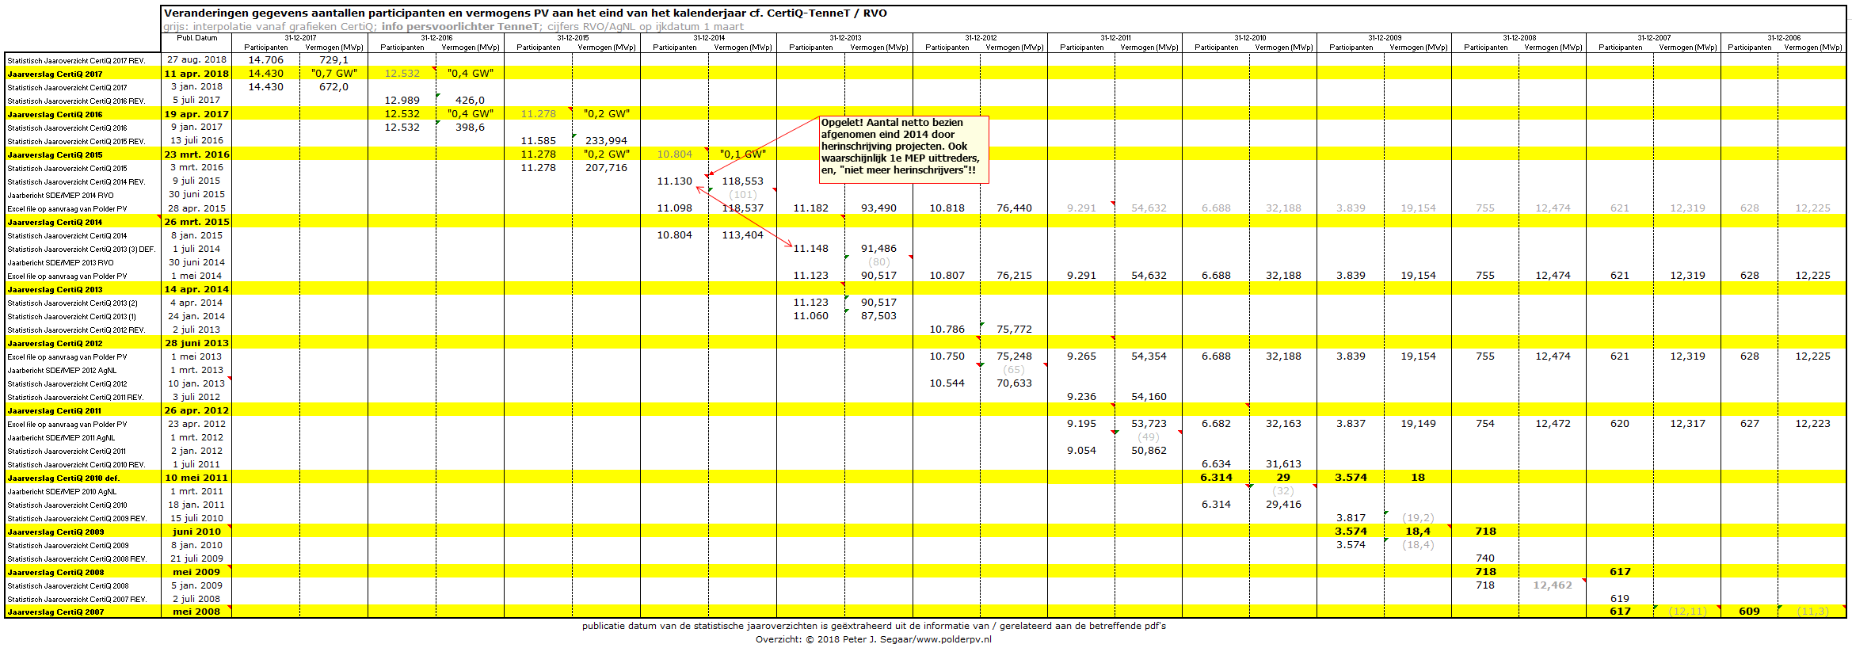Select the participants value '11.148'
Screen dimensions: 1852x648
(811, 249)
